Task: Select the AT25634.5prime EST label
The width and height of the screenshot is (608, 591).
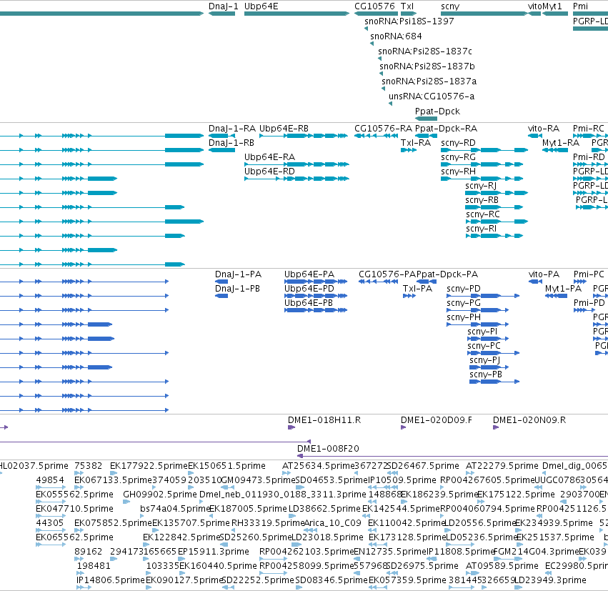Action: [318, 466]
